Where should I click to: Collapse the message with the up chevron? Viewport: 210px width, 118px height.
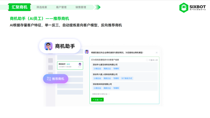(157, 53)
